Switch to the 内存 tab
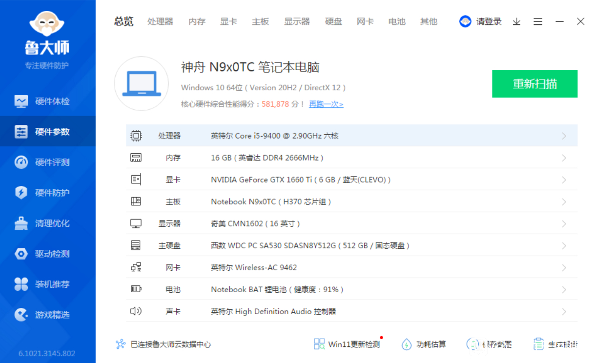Image resolution: width=593 pixels, height=363 pixels. pos(197,21)
